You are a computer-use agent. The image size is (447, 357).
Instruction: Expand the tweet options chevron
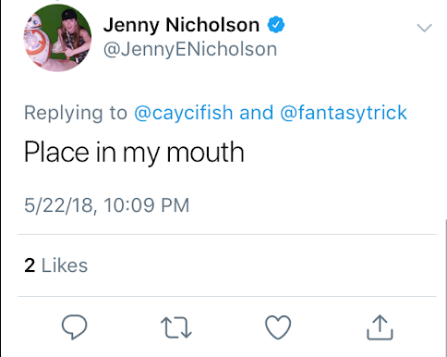(x=425, y=28)
